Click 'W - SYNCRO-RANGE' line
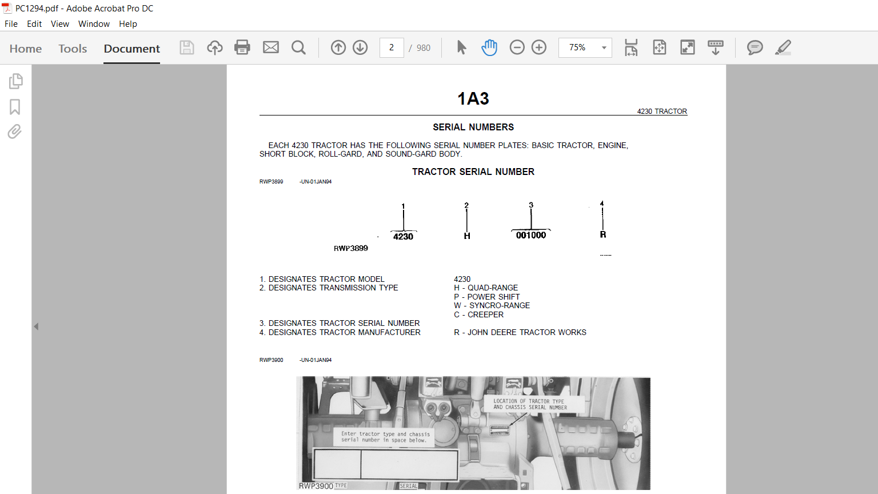Viewport: 878px width, 494px height. tap(492, 305)
